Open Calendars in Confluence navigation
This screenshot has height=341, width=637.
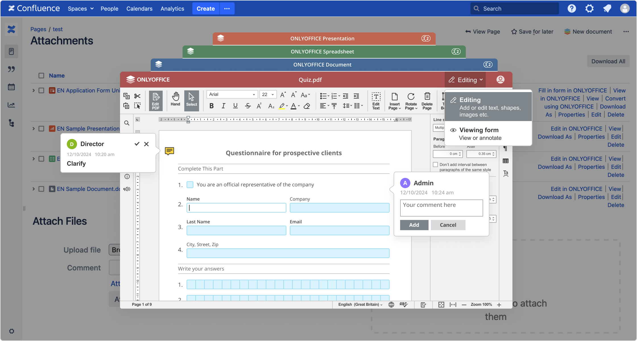coord(139,9)
